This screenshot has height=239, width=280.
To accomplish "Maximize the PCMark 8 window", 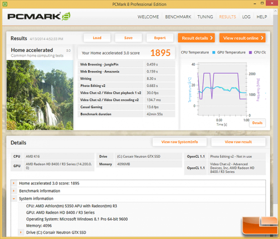I will coord(262,3).
